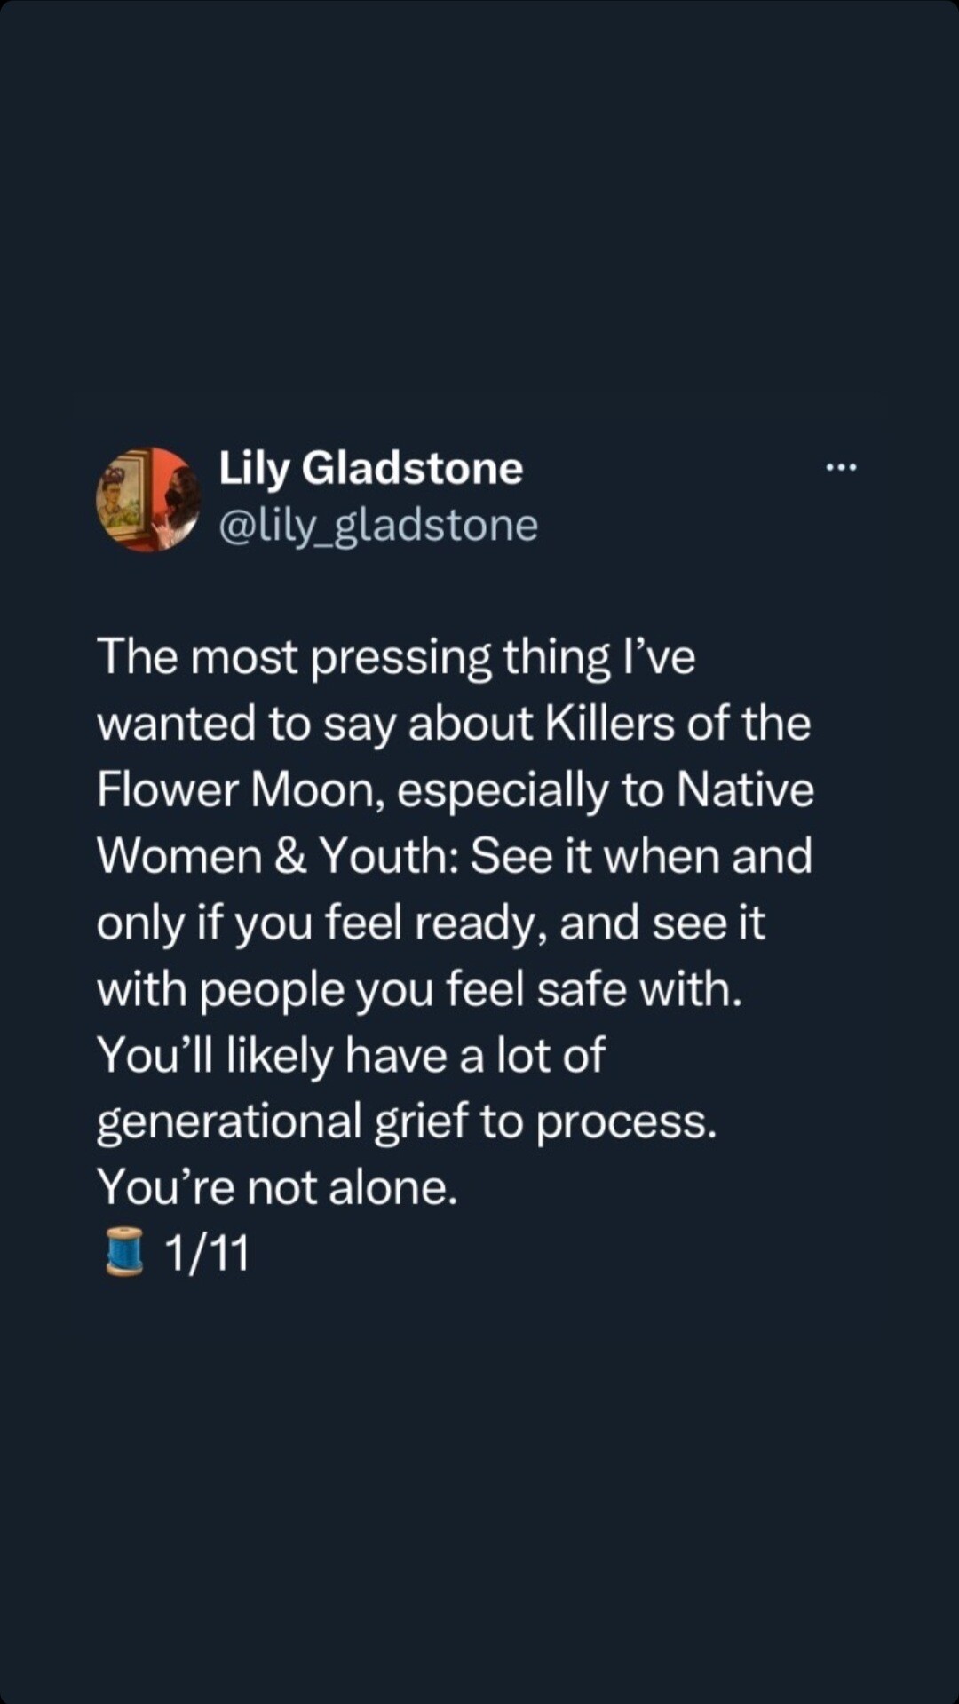Click the line "You'll likely have a lot of"
The height and width of the screenshot is (1704, 959).
tap(351, 1056)
